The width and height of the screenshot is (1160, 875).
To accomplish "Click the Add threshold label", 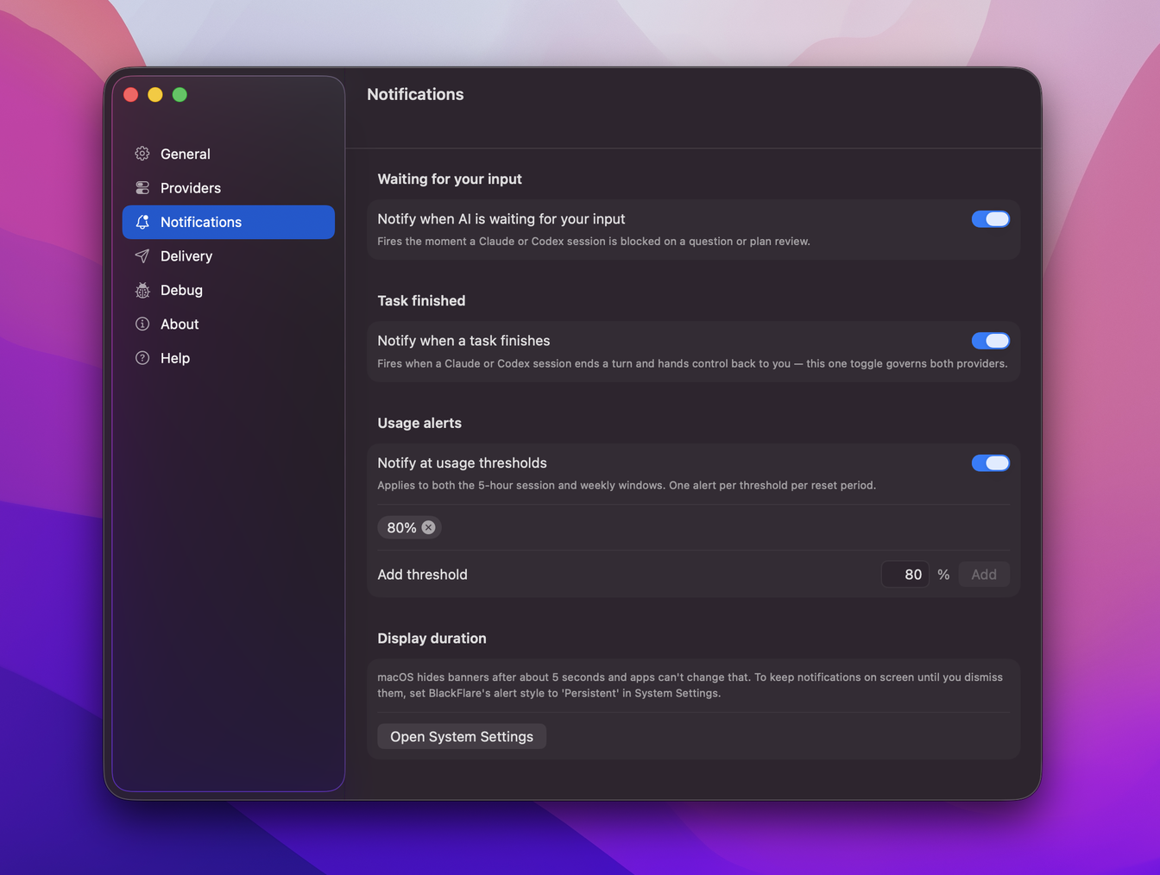I will tap(422, 575).
